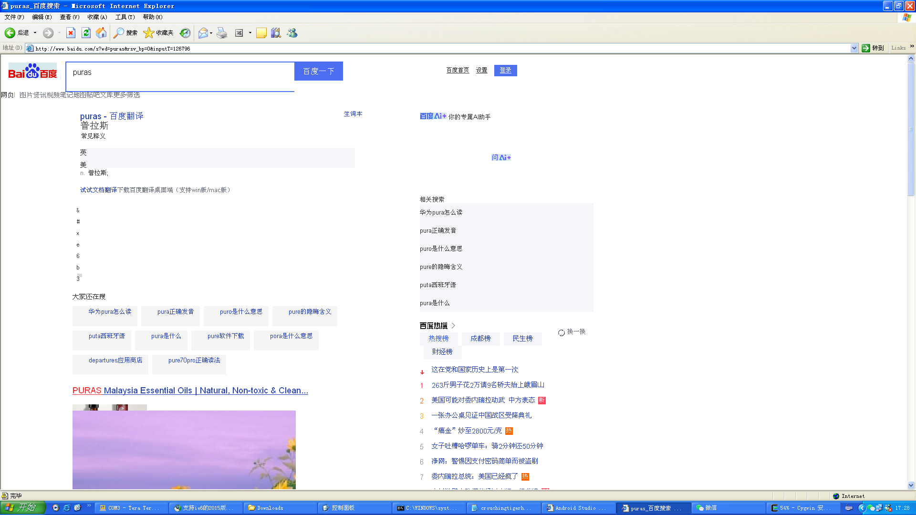
Task: Expand the Links toolbar chevron
Action: 912,47
